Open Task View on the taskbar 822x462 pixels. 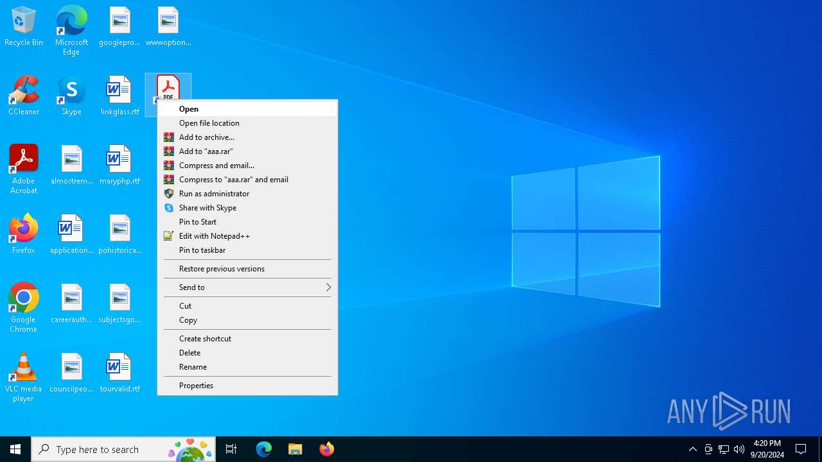coord(231,449)
